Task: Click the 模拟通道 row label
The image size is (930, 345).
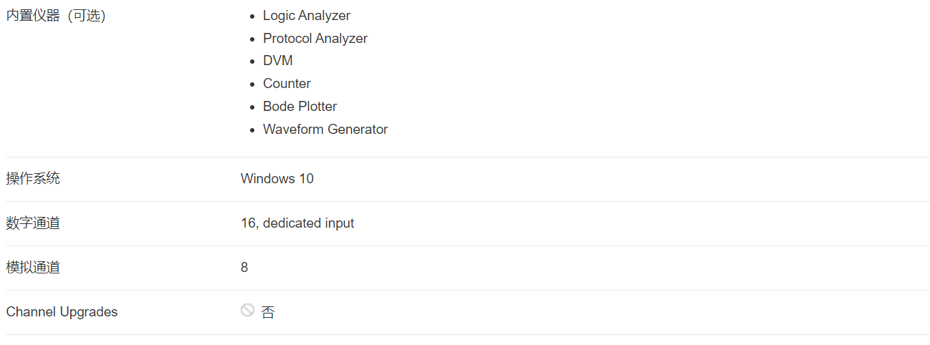Action: 33,267
